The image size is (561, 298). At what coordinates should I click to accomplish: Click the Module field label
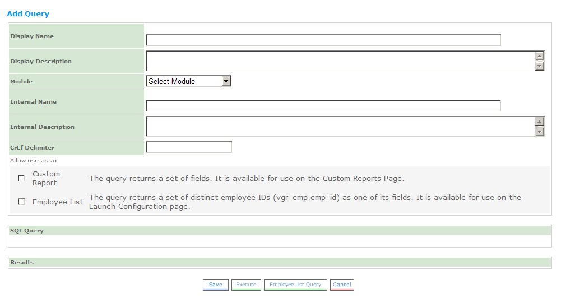[x=21, y=82]
